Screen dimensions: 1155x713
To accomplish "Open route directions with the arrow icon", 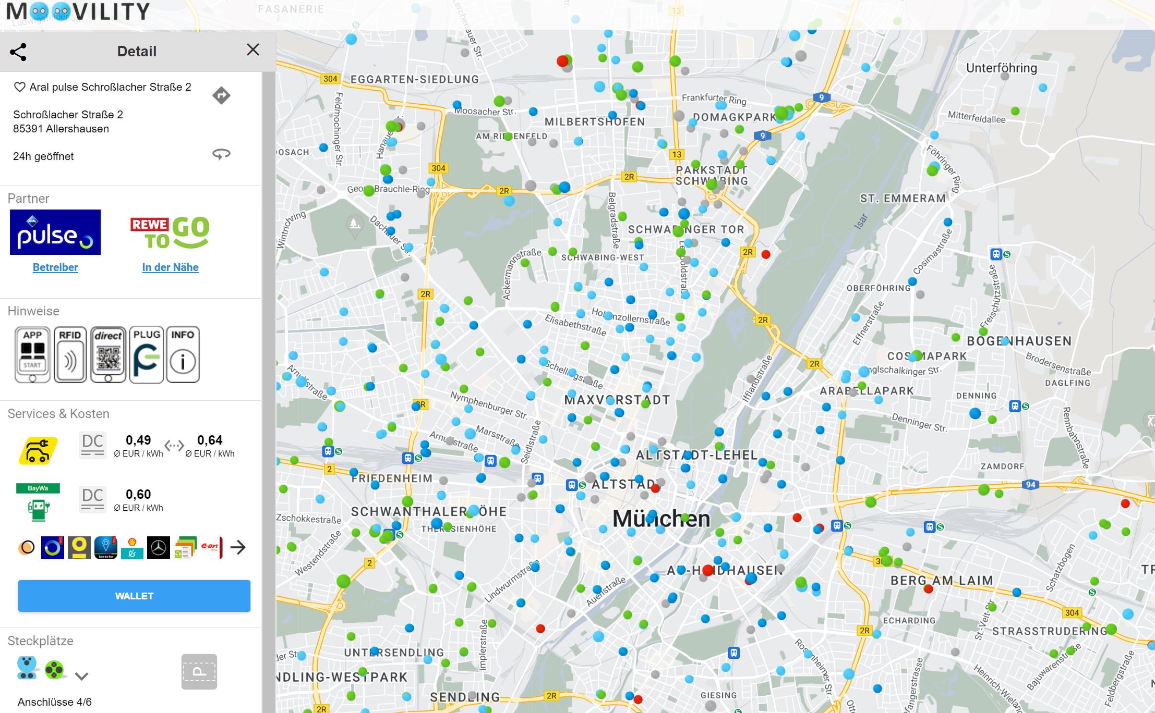I will tap(221, 95).
